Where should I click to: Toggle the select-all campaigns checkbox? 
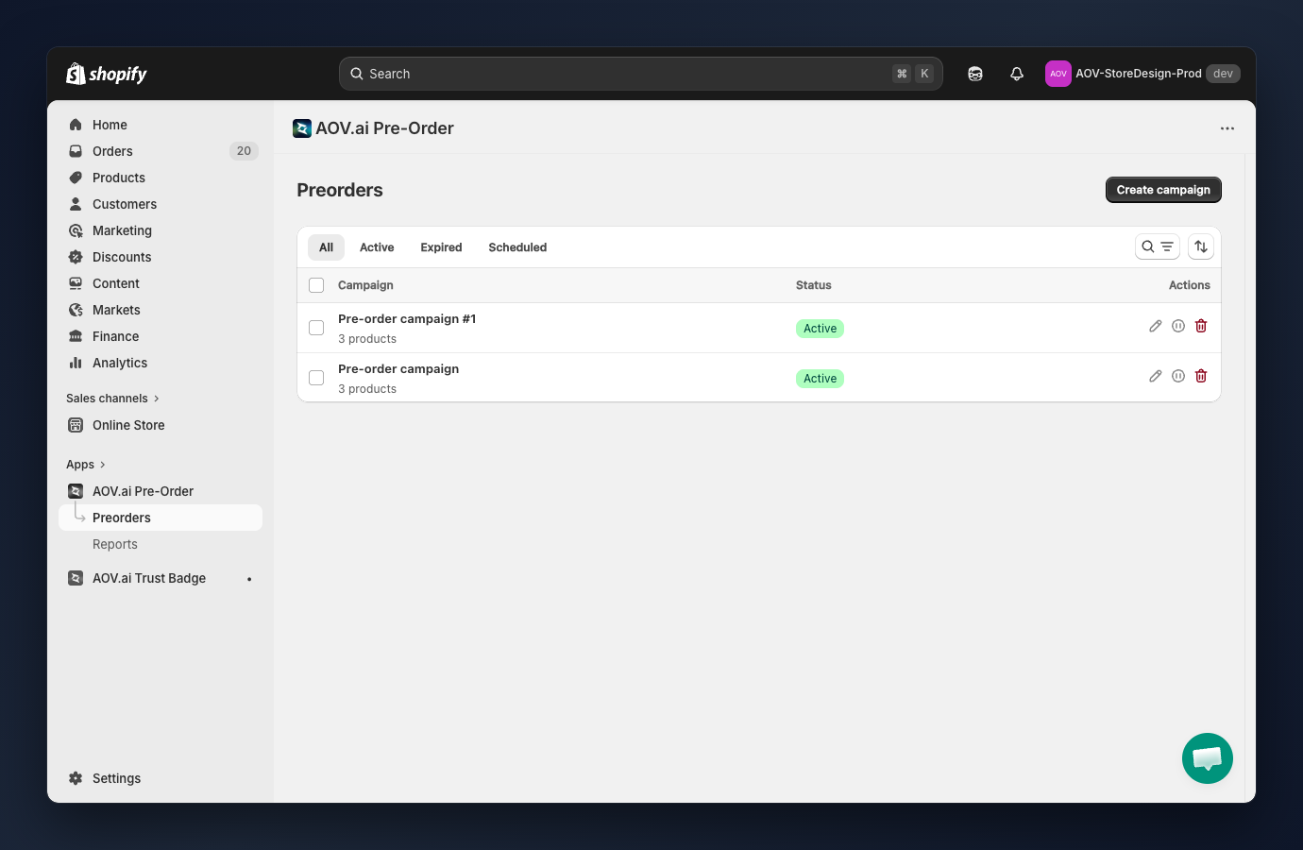(316, 285)
